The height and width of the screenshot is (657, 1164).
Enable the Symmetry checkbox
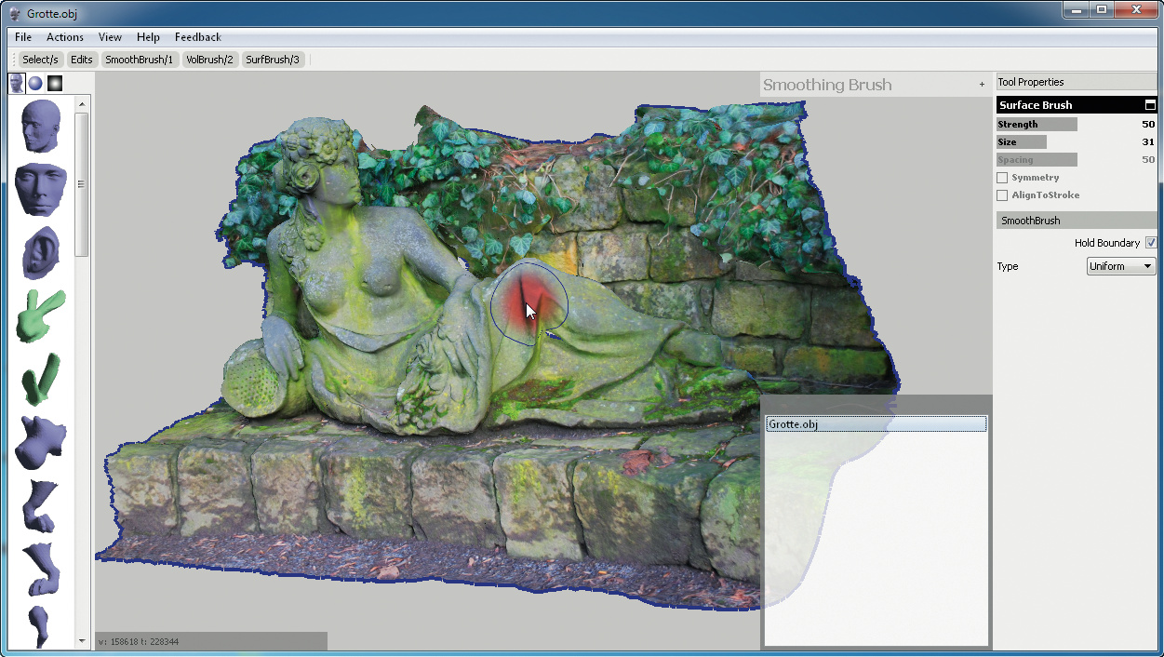tap(1002, 178)
